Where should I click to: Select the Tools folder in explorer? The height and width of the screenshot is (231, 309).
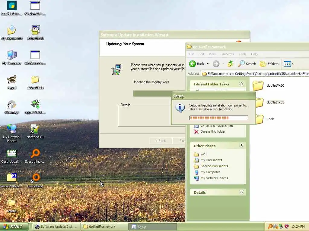[265, 119]
